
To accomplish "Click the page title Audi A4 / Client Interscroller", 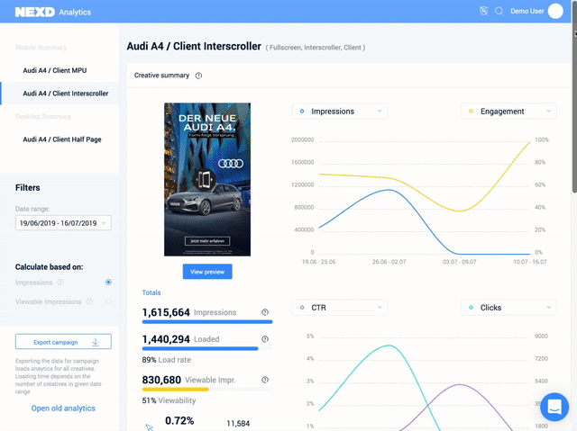I will point(194,46).
